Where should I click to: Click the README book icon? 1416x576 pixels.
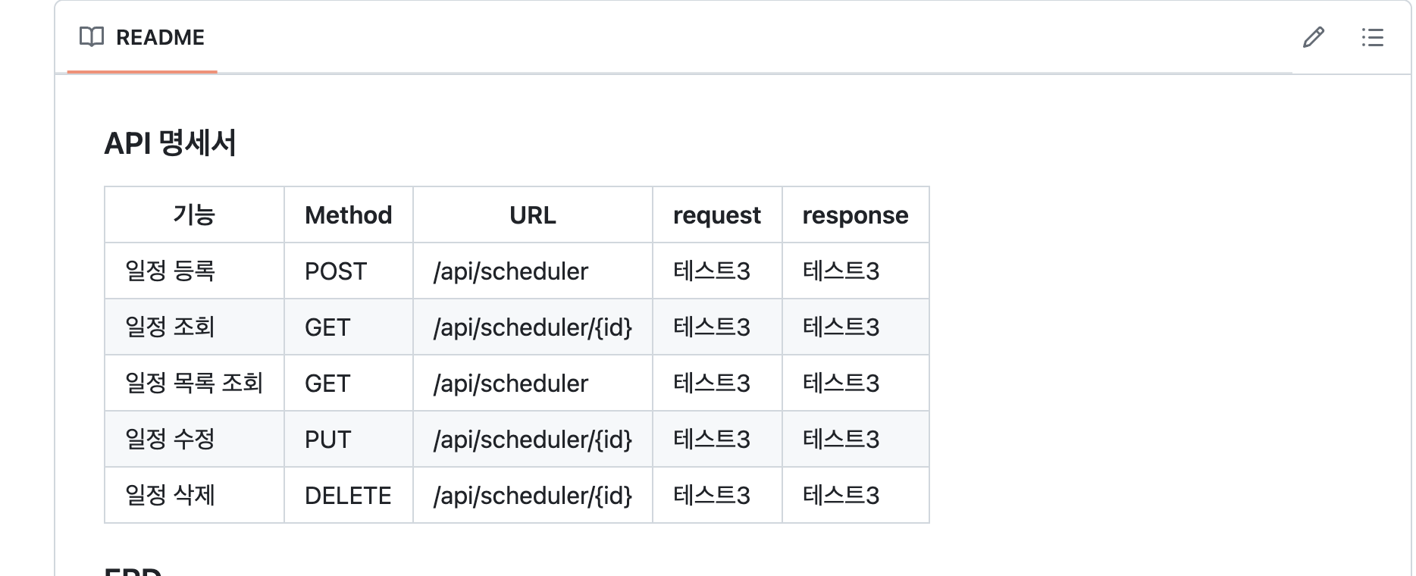[x=92, y=37]
